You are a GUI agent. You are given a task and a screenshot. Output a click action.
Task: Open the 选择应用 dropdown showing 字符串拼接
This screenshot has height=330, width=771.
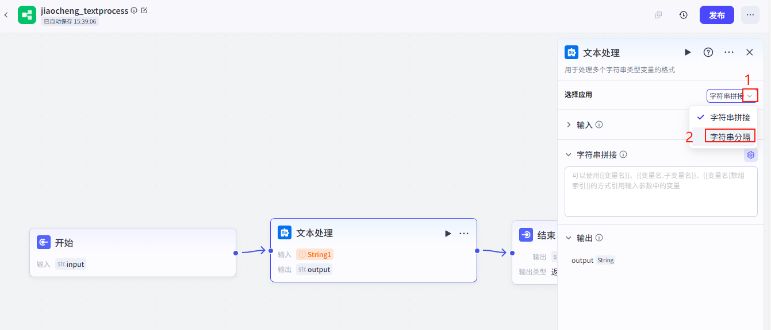[732, 96]
